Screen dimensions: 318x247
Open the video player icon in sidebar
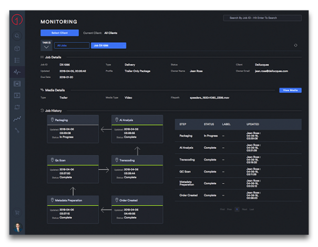(17, 95)
